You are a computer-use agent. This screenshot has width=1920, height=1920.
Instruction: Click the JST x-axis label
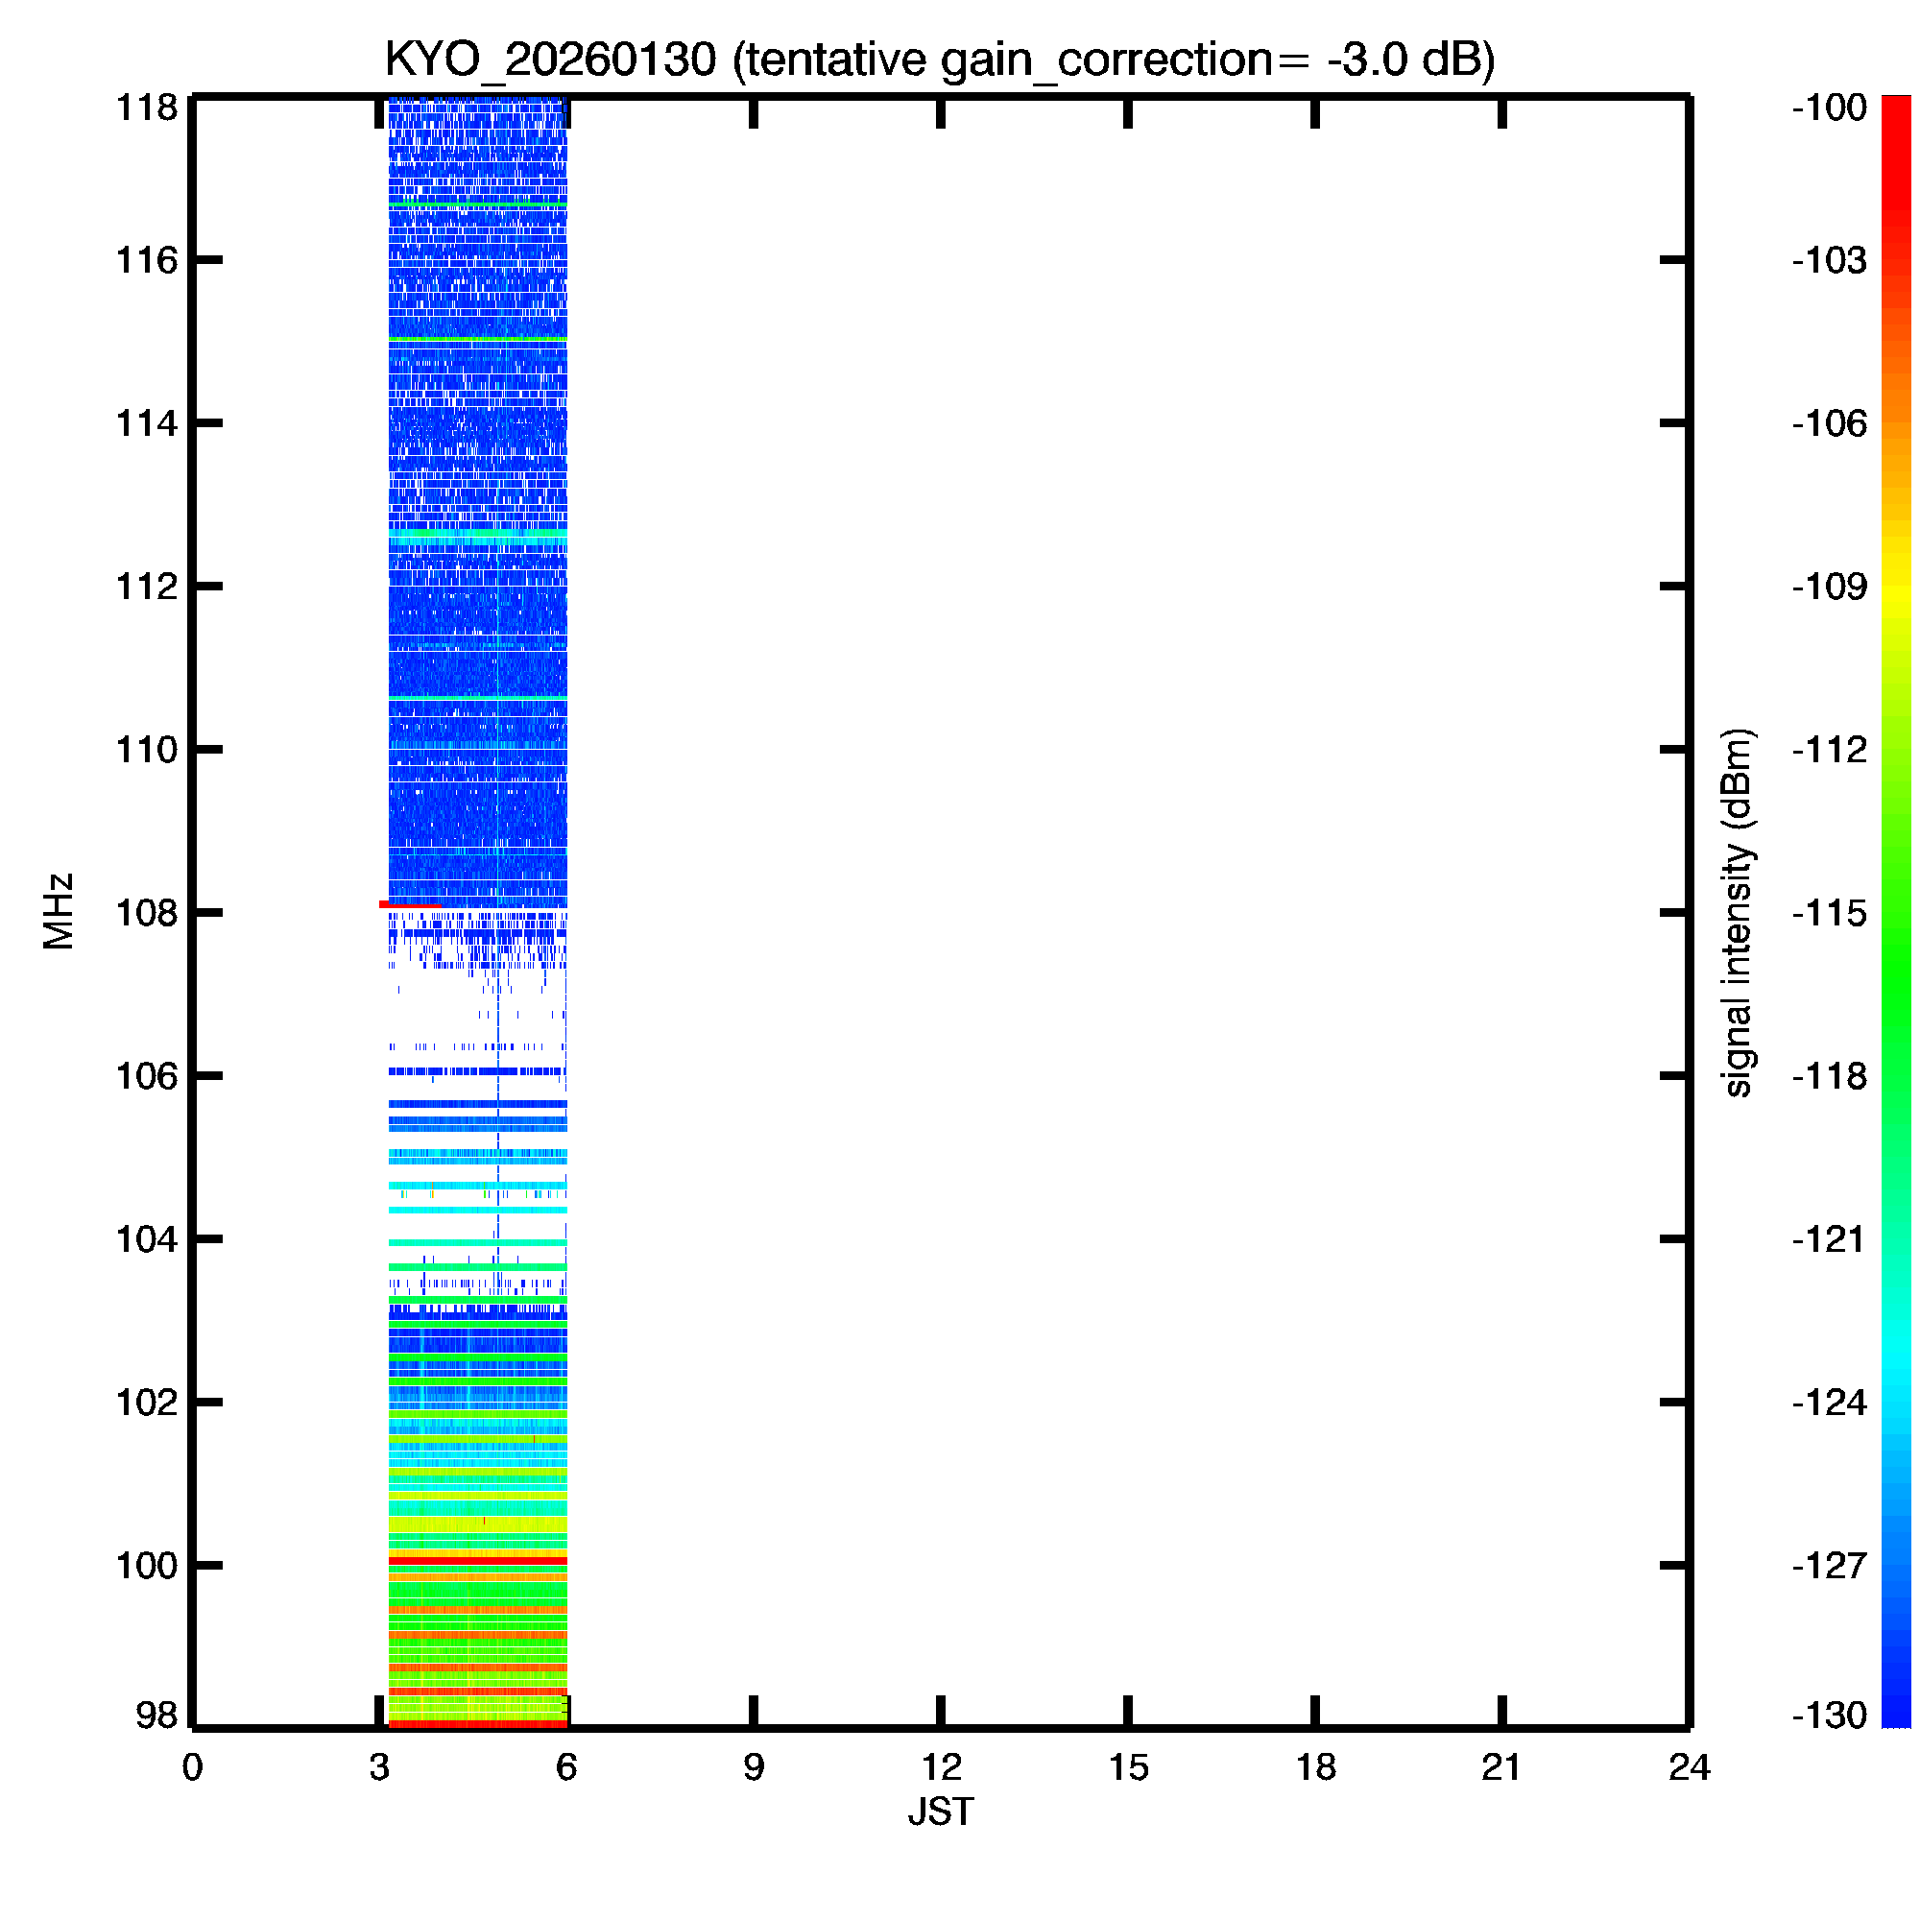(x=940, y=1812)
